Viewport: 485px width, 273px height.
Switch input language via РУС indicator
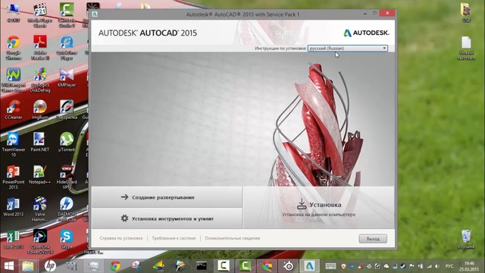tap(449, 266)
